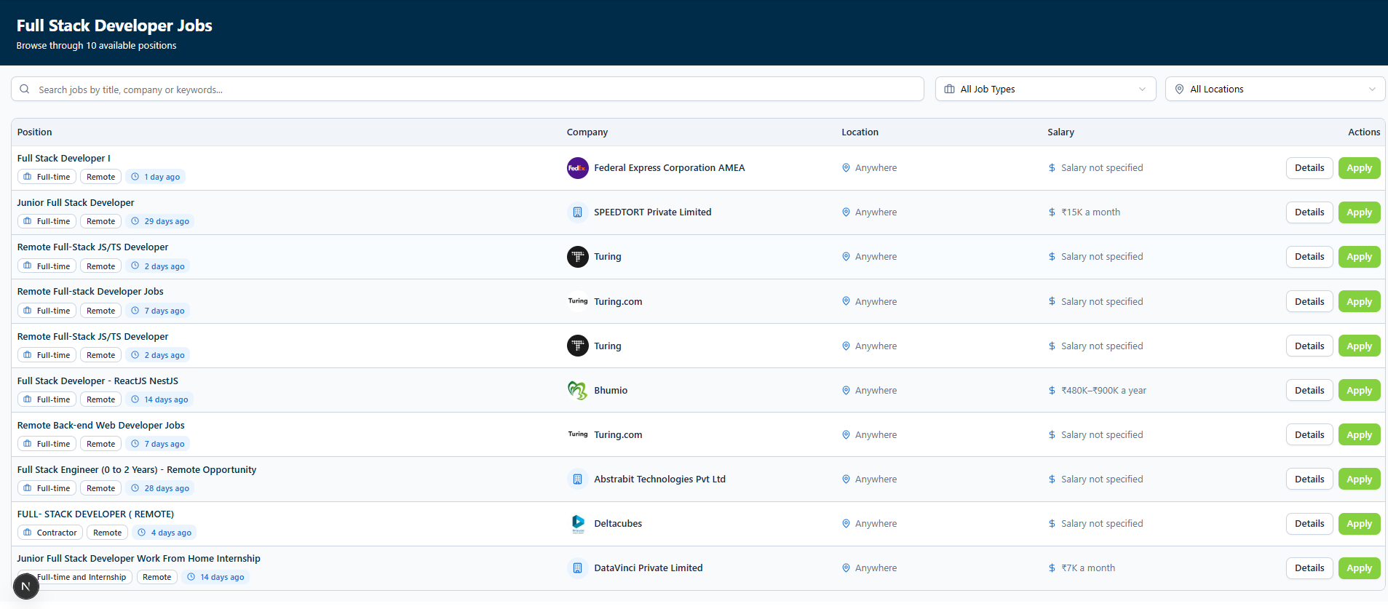Screen dimensions: 1388x609
Task: Click clock icon on 1 day ago tag
Action: (135, 177)
